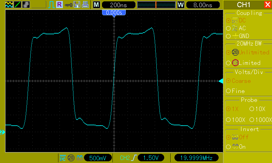Click the 1.50V trigger level readout

tap(151, 158)
